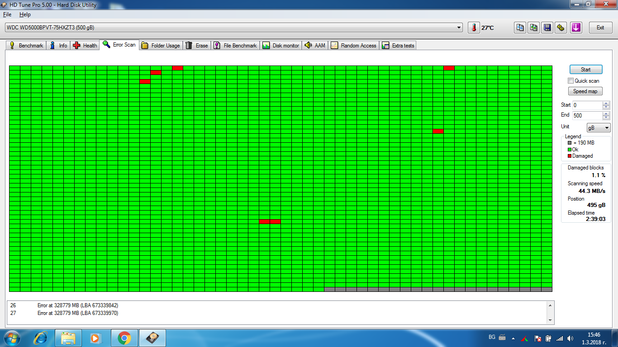This screenshot has height=347, width=618.
Task: Open Google Chrome from the taskbar
Action: (124, 338)
